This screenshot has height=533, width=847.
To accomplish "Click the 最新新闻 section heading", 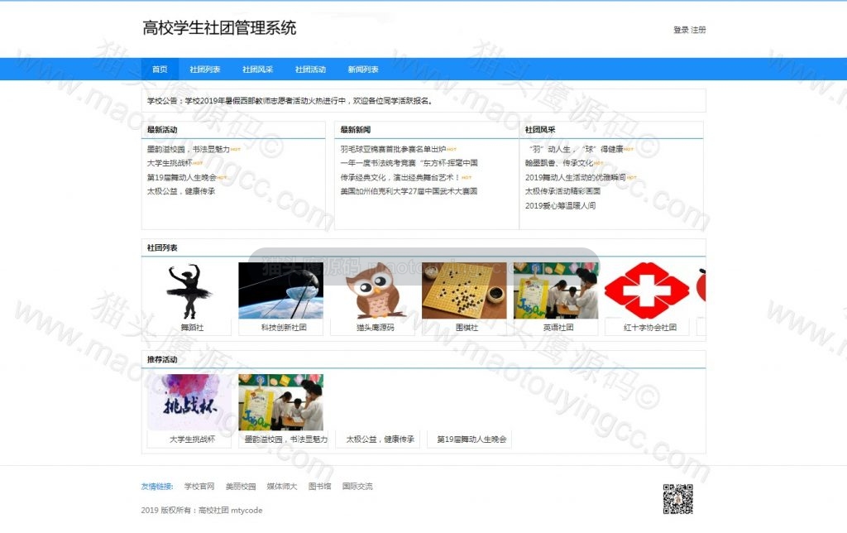I will pos(356,130).
